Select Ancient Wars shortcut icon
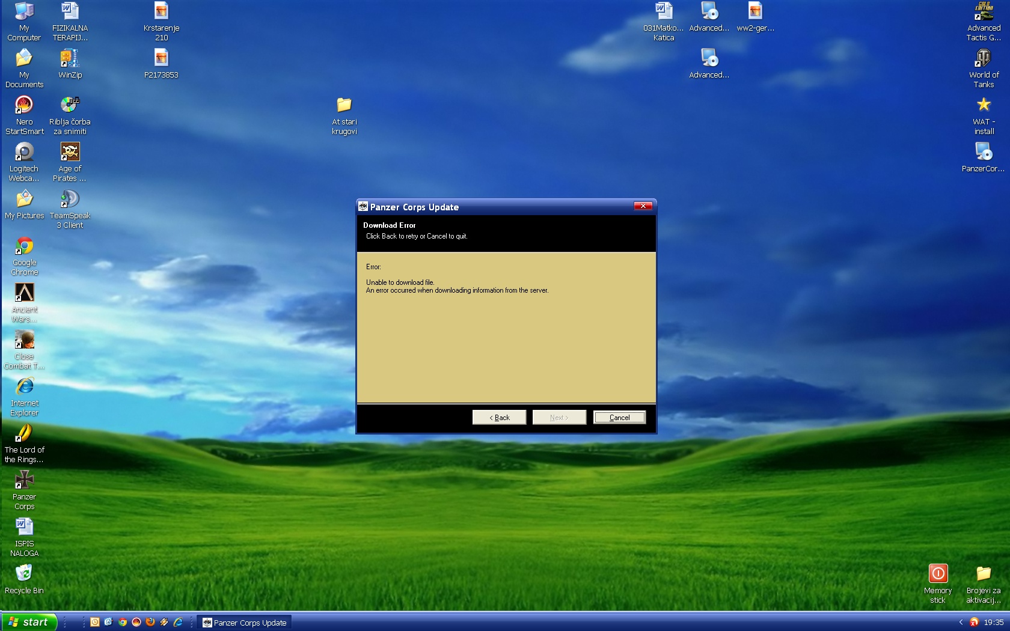 pyautogui.click(x=24, y=302)
